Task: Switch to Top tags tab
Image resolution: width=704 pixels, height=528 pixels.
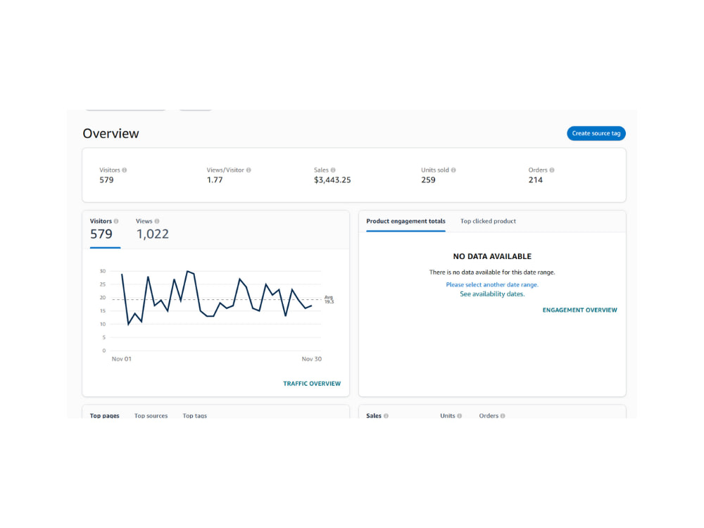Action: click(x=195, y=415)
